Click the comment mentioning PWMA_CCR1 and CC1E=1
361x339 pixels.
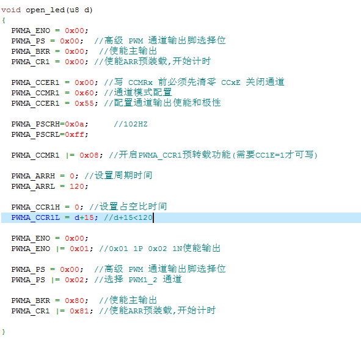(x=213, y=155)
